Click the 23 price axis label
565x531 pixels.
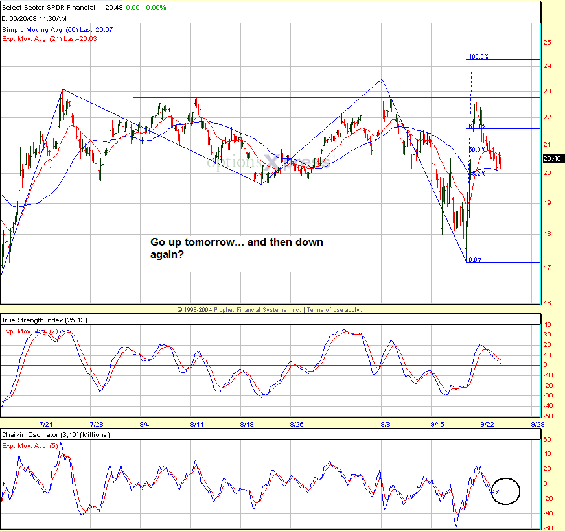coord(547,91)
